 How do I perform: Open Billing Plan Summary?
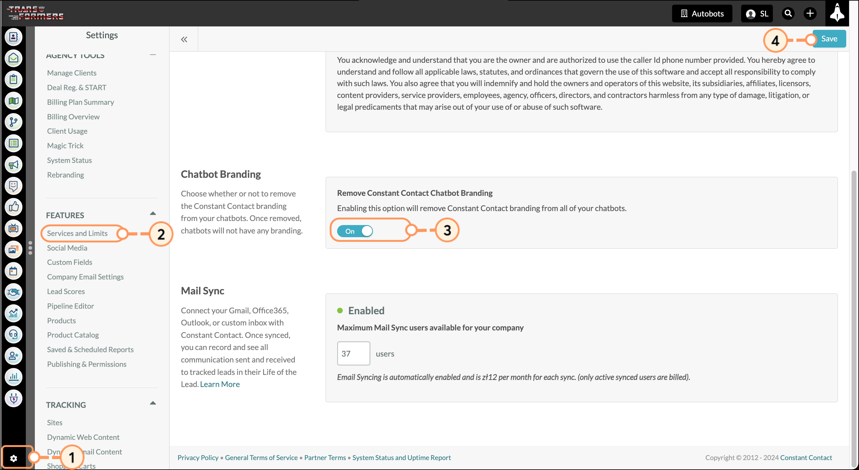[x=80, y=102]
